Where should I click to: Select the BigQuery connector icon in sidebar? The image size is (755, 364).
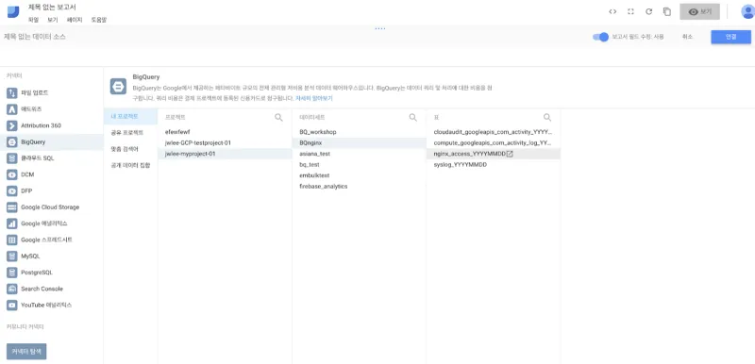coord(12,141)
